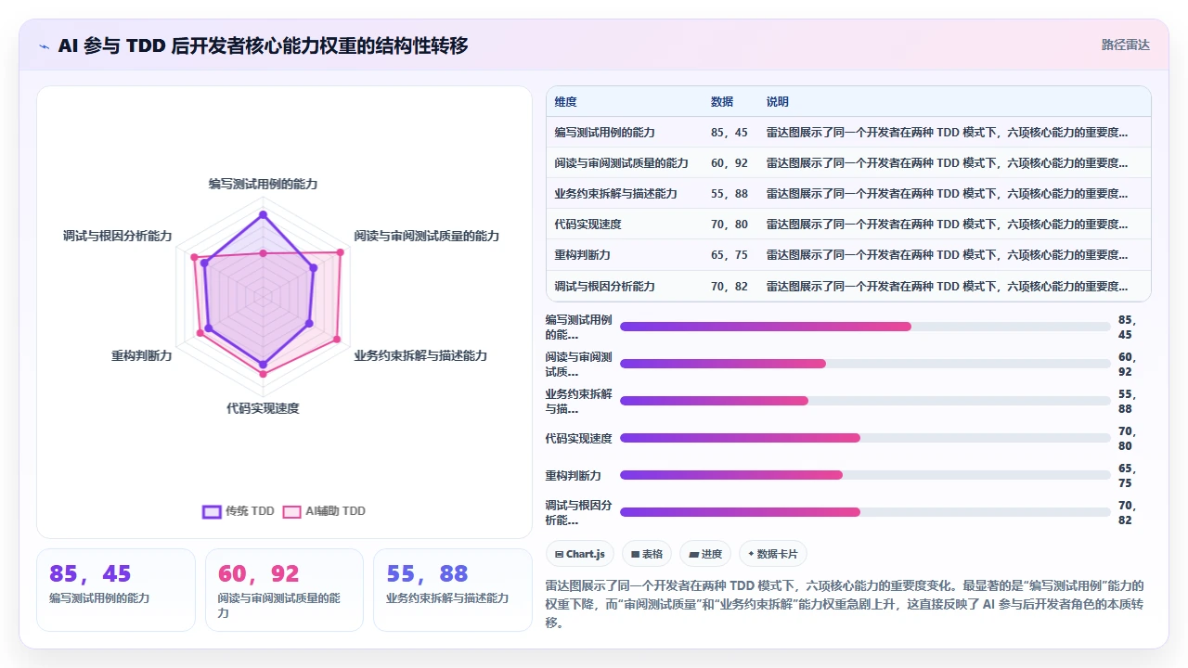Open the 60，92 data card
The height and width of the screenshot is (668, 1188).
click(x=284, y=590)
